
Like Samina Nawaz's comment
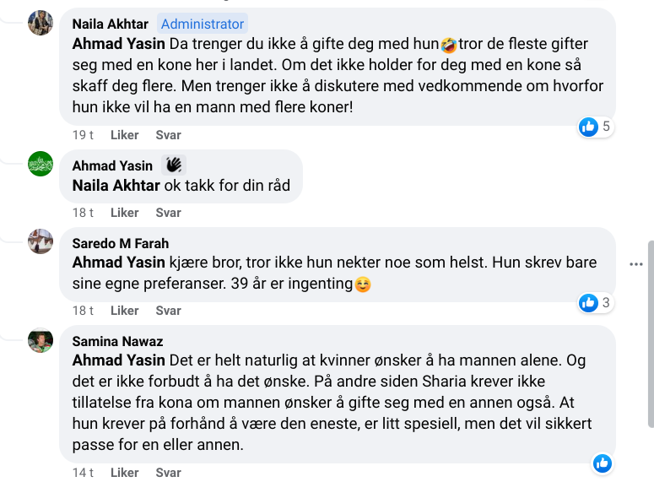coord(125,473)
